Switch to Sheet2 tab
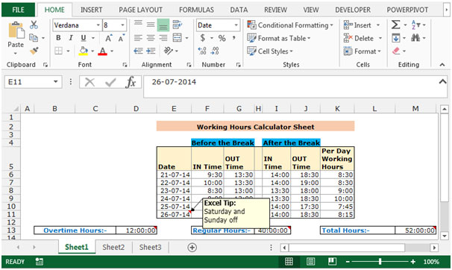452x270 pixels. point(113,247)
